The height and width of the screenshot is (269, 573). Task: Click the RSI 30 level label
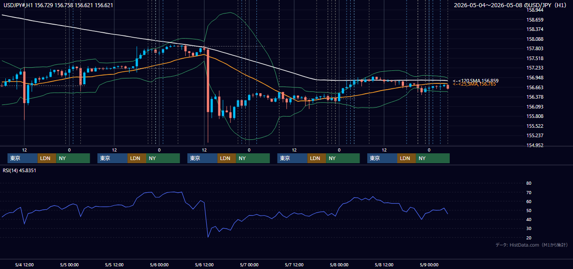point(529,228)
